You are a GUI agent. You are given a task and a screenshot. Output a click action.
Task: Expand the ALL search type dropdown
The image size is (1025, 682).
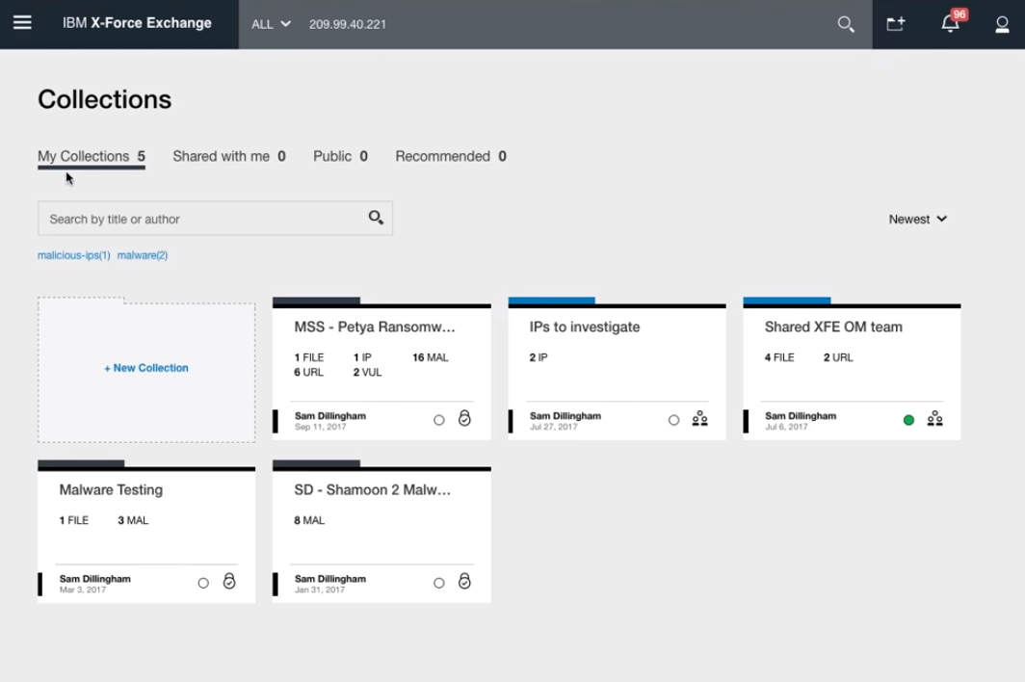pyautogui.click(x=271, y=24)
